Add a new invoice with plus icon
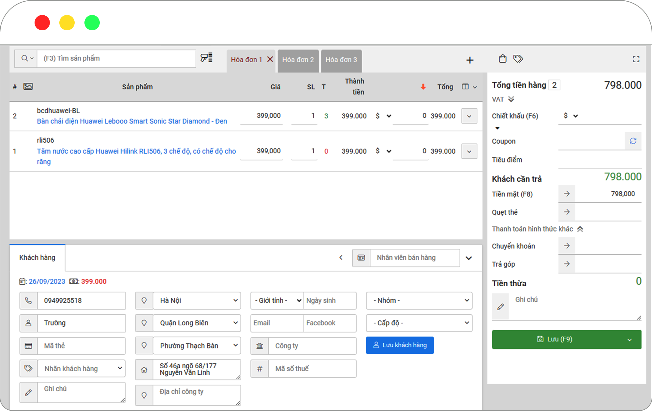The image size is (652, 411). point(470,60)
